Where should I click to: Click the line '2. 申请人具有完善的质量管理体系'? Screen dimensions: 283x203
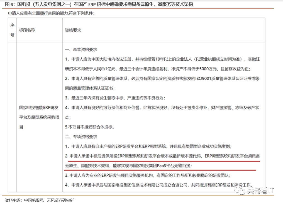pos(162,78)
